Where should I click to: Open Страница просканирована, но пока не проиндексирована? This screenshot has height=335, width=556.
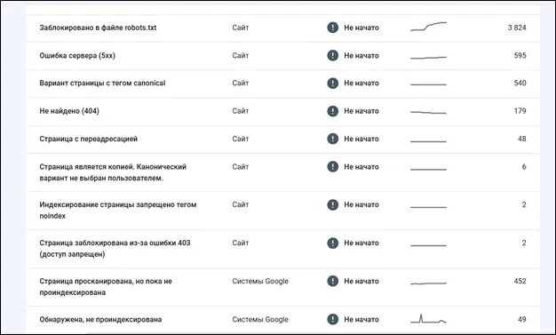(283, 287)
